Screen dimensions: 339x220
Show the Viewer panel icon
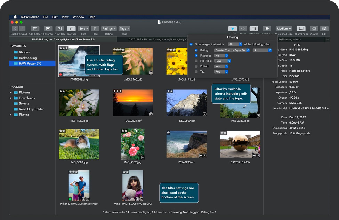coord(314,29)
